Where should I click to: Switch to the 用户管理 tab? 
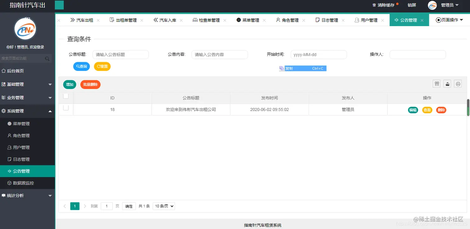point(366,20)
